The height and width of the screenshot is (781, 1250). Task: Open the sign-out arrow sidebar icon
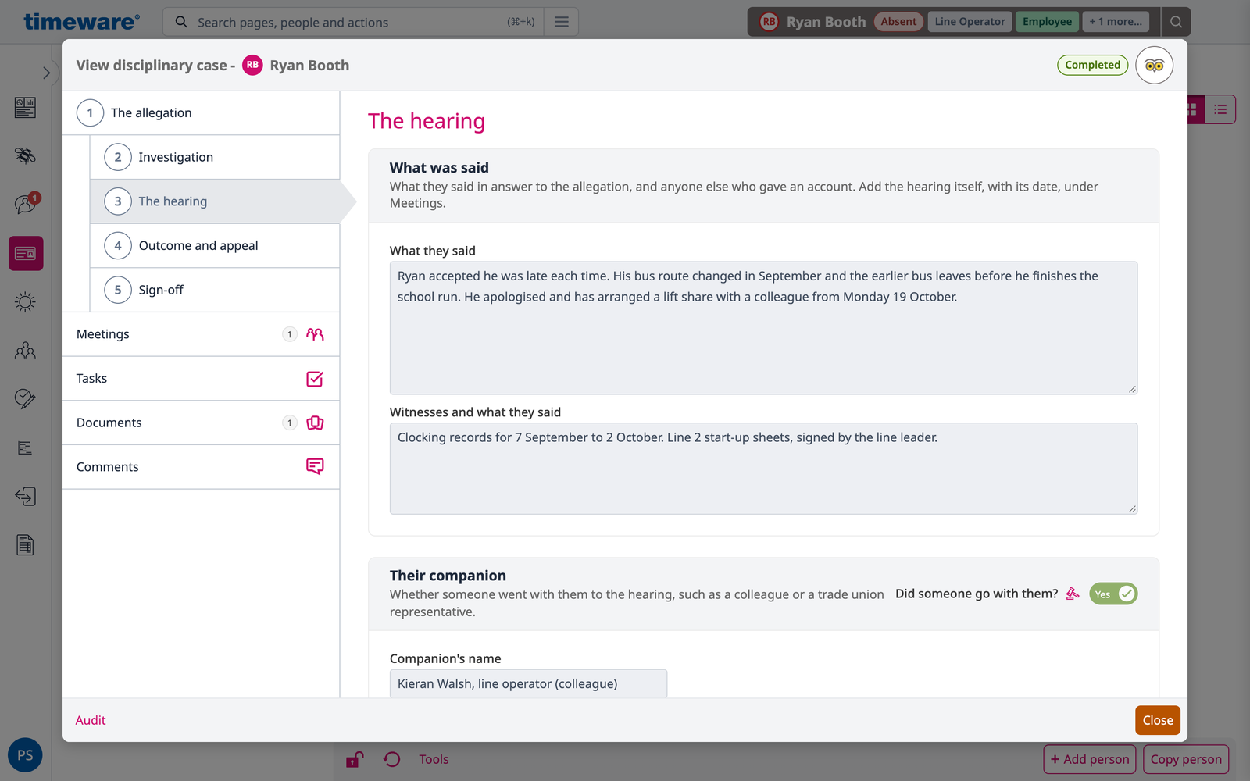pos(25,496)
